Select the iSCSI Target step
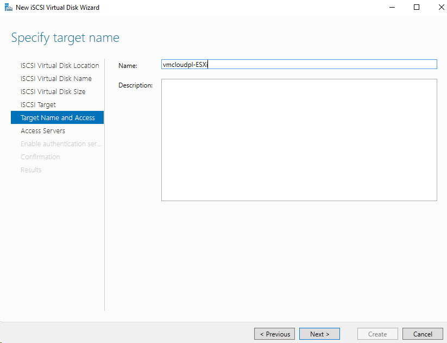 tap(35, 104)
